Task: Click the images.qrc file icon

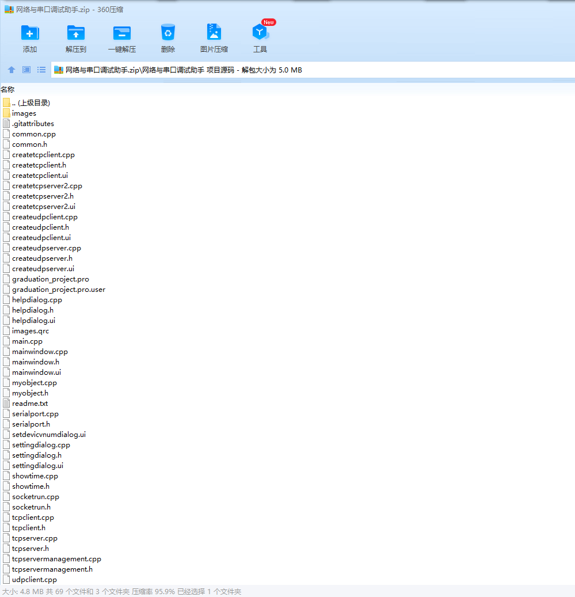Action: tap(6, 331)
